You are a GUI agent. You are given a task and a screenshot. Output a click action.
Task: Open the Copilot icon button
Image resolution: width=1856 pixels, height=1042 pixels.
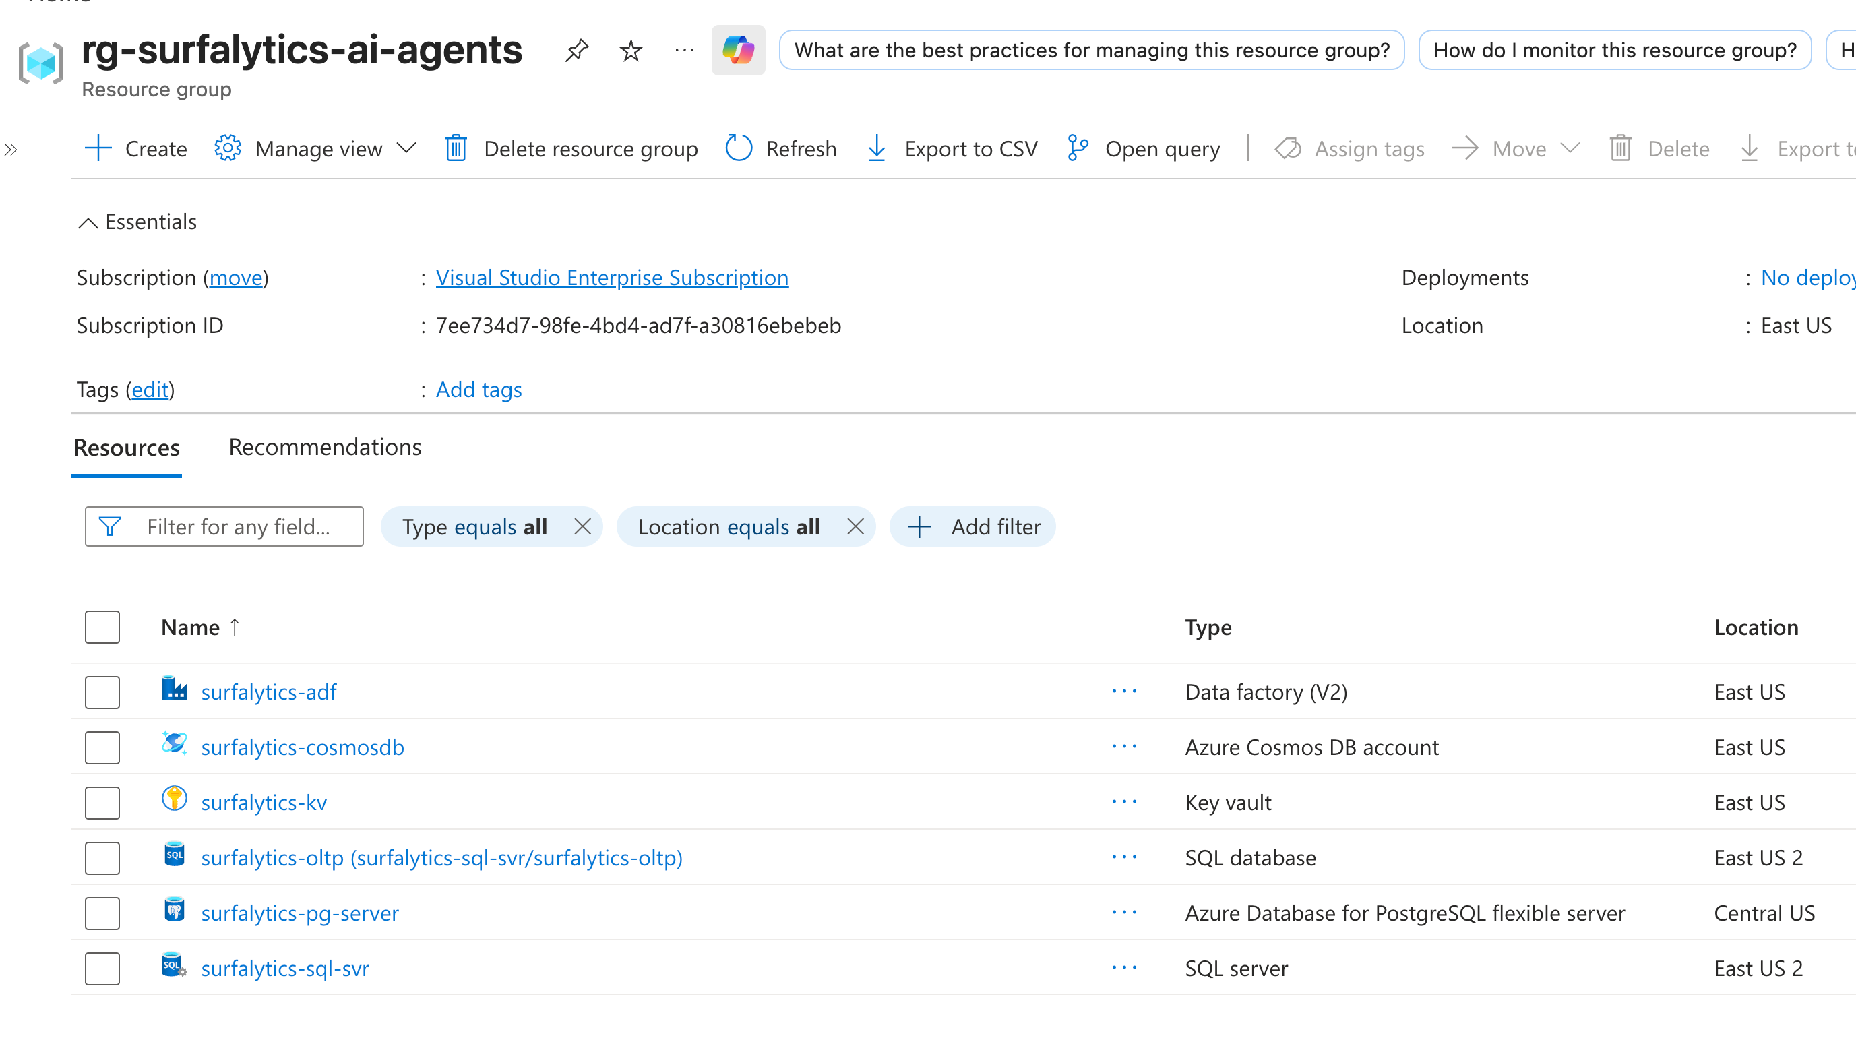[x=738, y=50]
